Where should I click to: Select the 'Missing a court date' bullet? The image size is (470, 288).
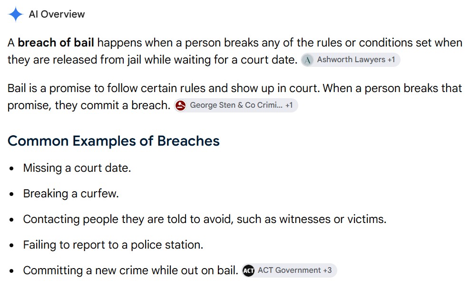click(77, 168)
